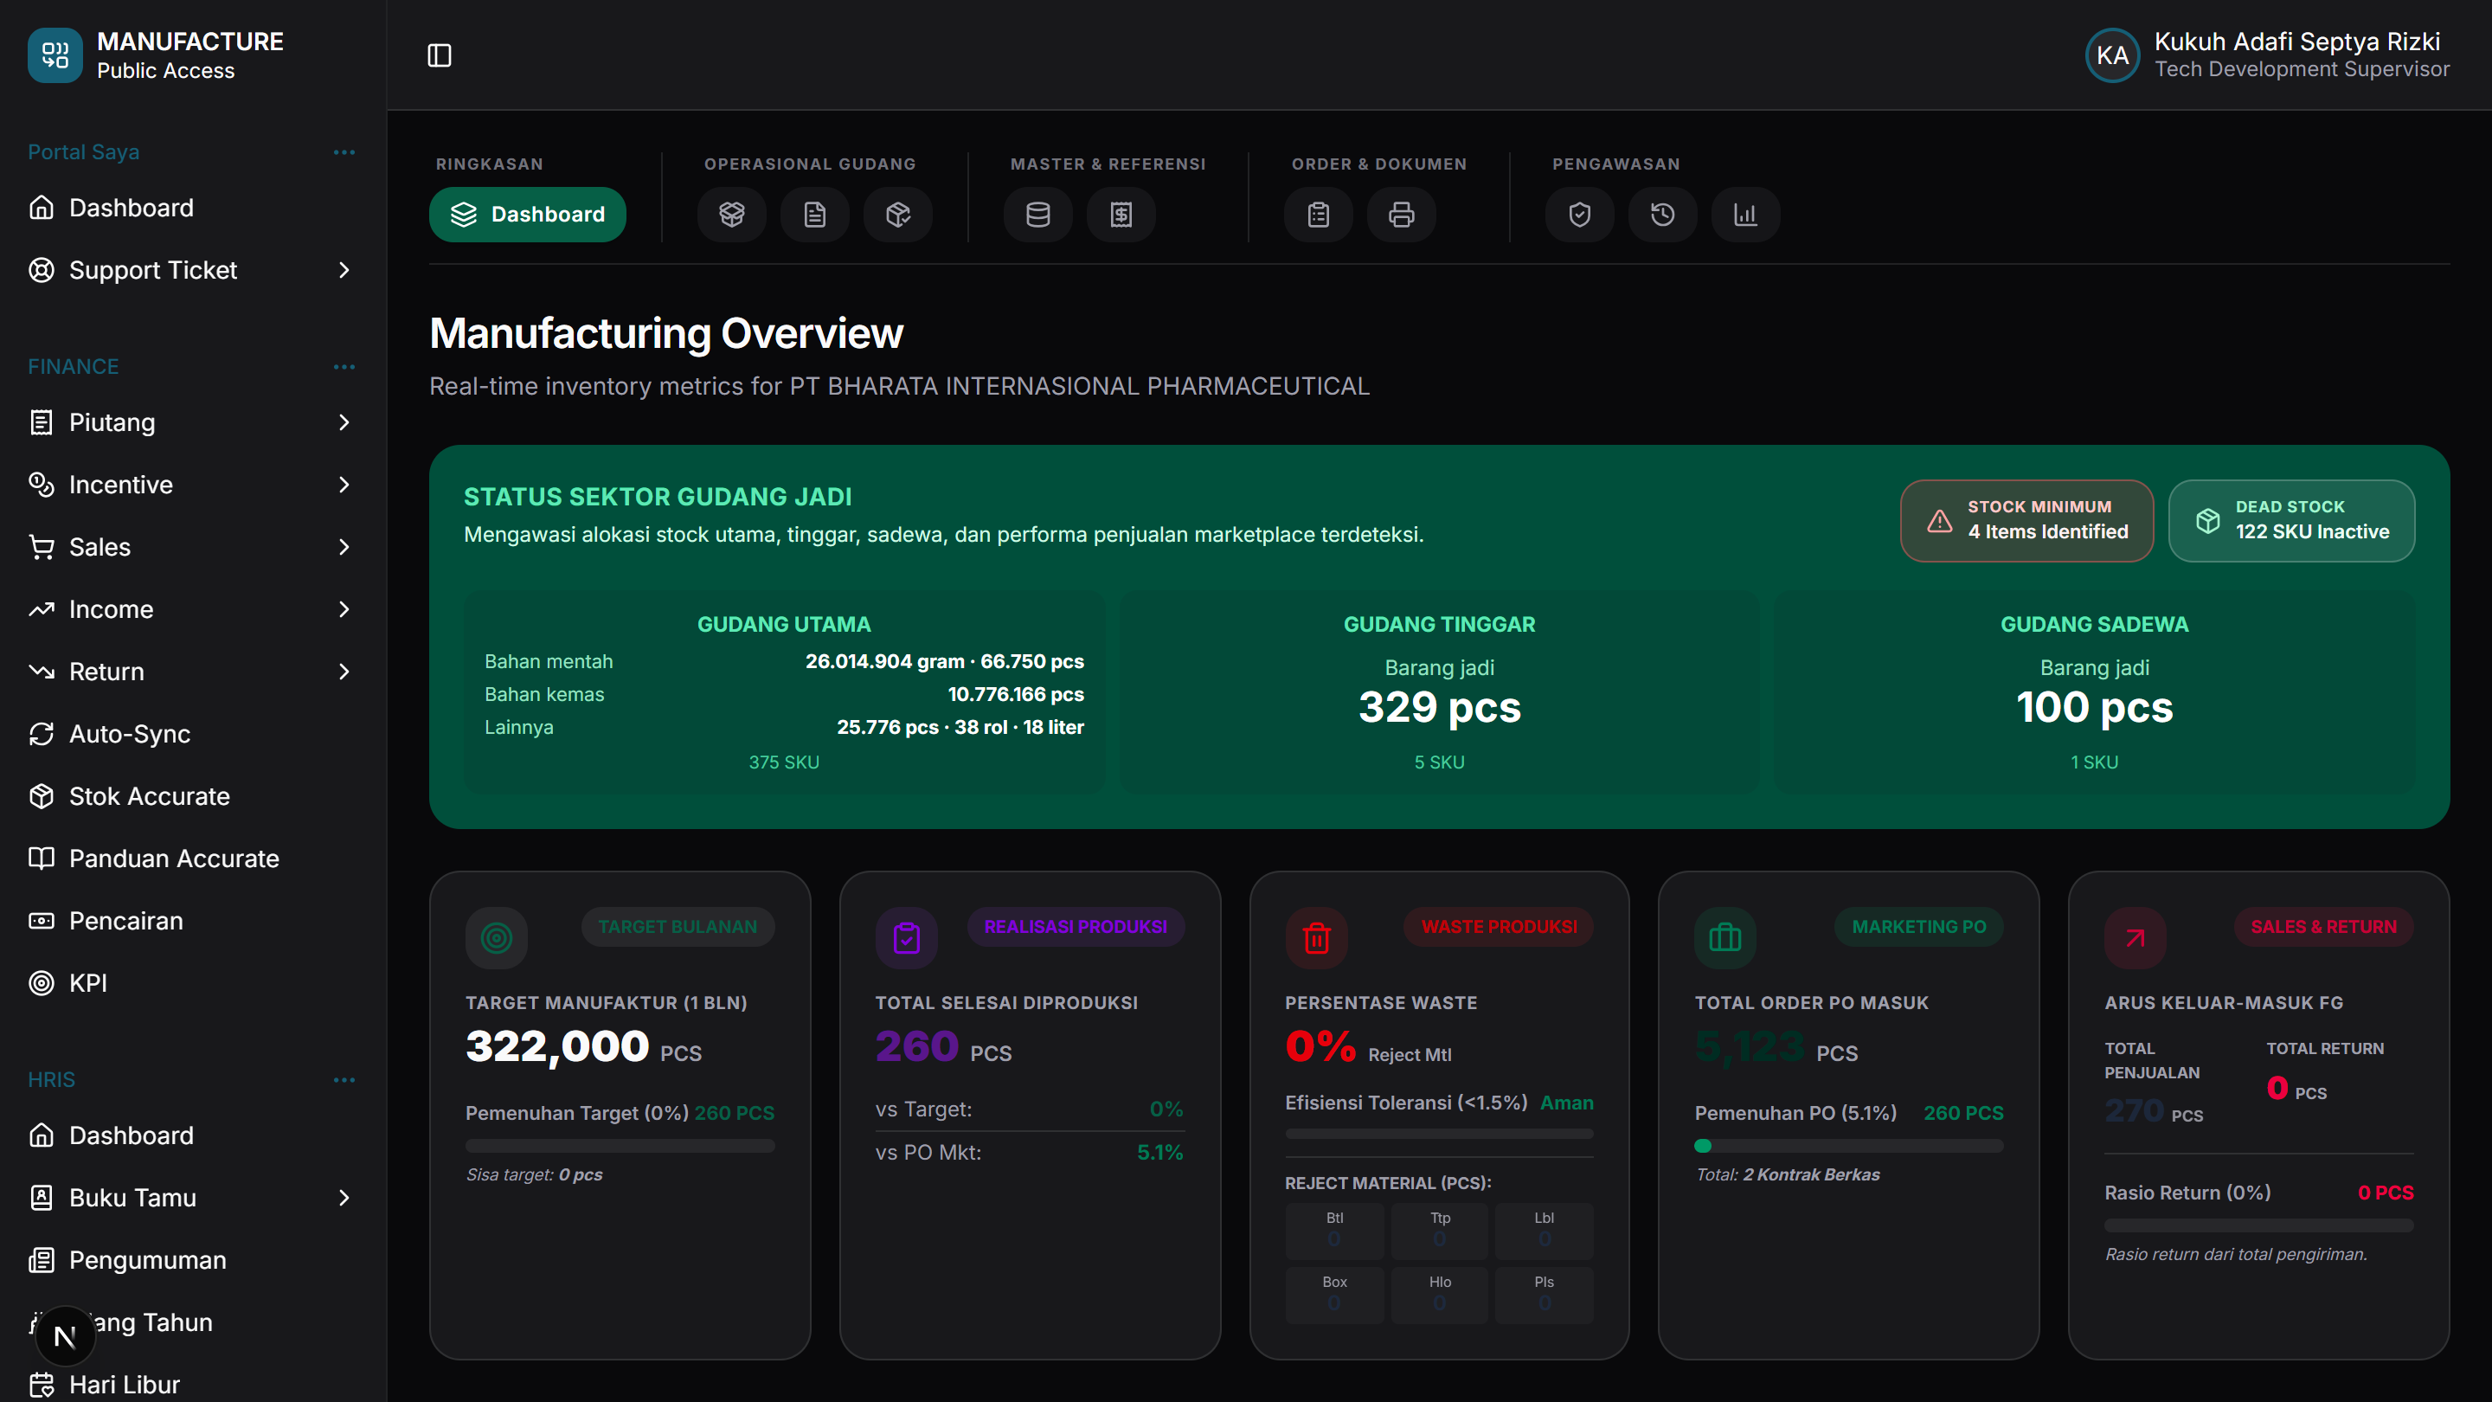Click the trash icon on Waste Produksi card

(1315, 937)
